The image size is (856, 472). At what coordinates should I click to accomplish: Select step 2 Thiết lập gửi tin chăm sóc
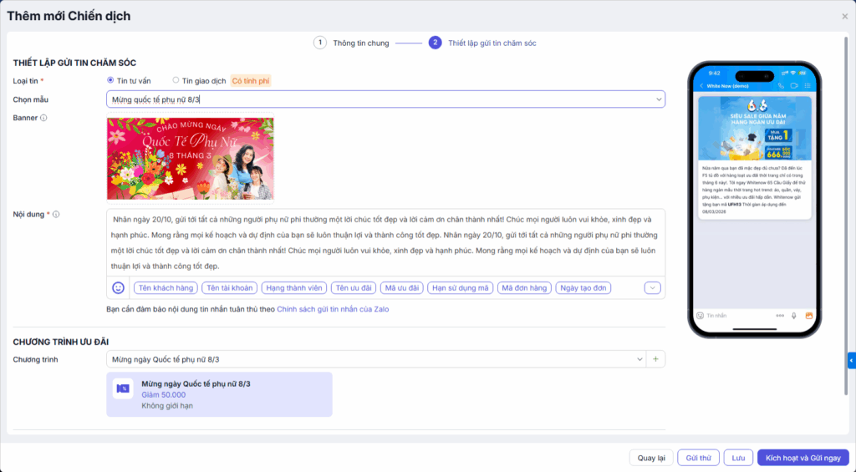[435, 43]
